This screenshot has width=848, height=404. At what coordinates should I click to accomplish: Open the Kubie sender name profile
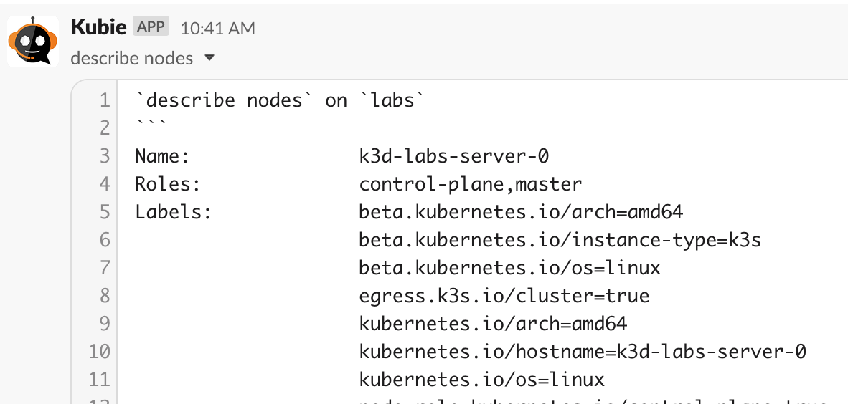point(99,27)
